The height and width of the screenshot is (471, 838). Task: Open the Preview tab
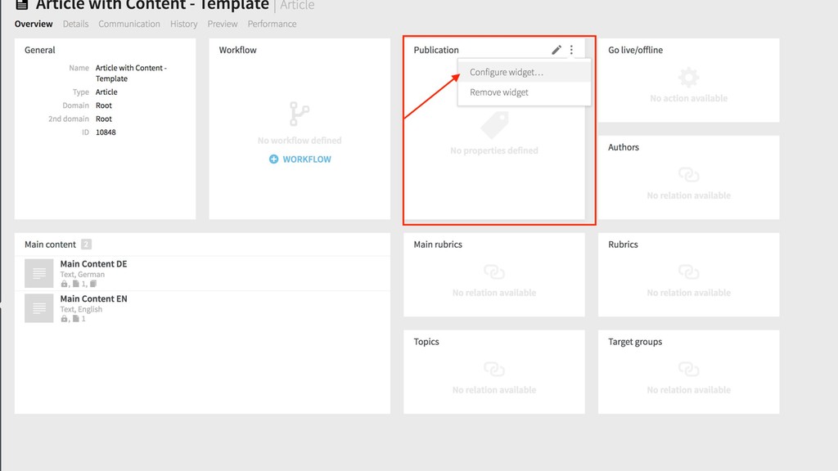click(223, 24)
